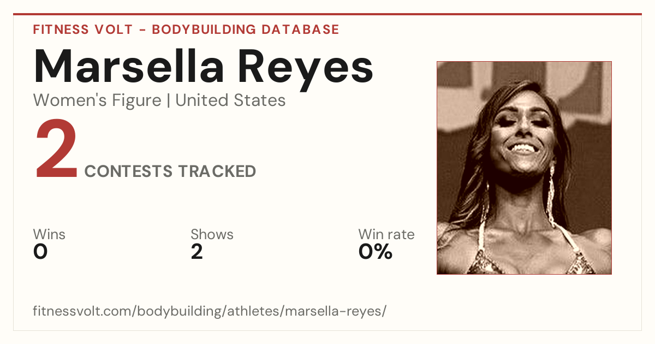Image resolution: width=655 pixels, height=344 pixels.
Task: Select the 0% win rate value
Action: tap(376, 252)
